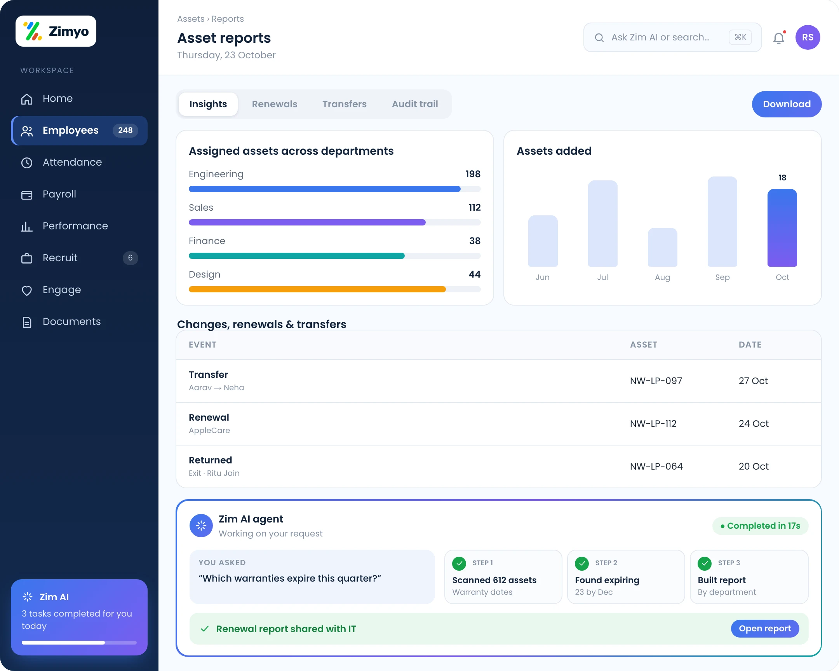Viewport: 839px width, 671px height.
Task: Click Step 2 green check icon
Action: (x=582, y=563)
